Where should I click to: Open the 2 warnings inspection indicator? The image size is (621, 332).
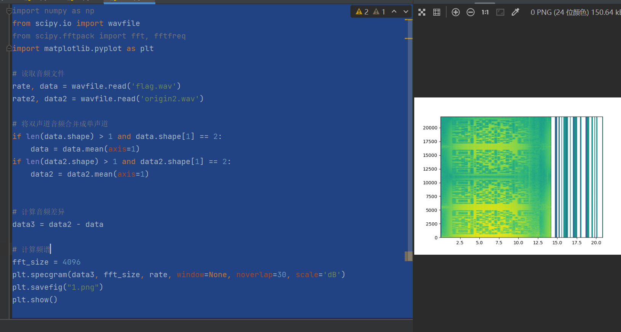pos(362,12)
